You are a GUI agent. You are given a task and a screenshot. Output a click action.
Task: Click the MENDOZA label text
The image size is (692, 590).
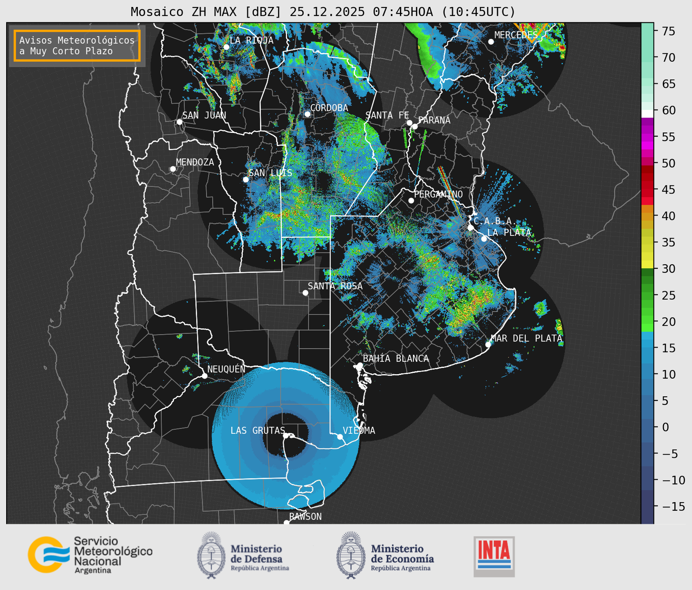195,162
